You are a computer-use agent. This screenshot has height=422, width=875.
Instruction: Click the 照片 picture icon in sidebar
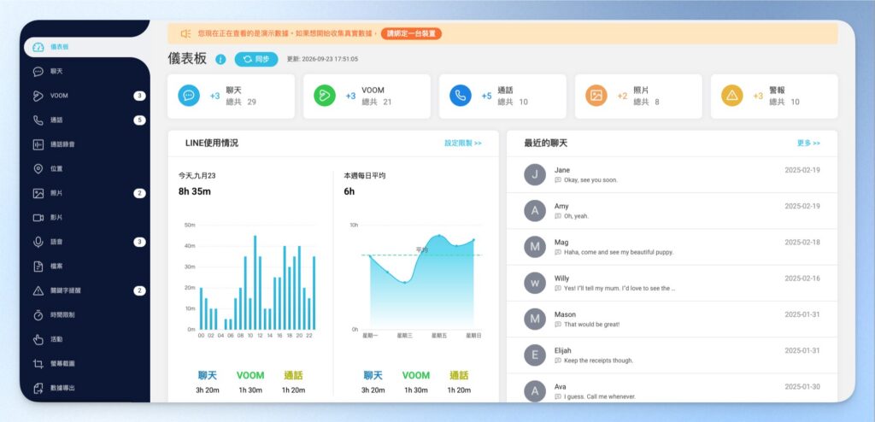tap(38, 193)
